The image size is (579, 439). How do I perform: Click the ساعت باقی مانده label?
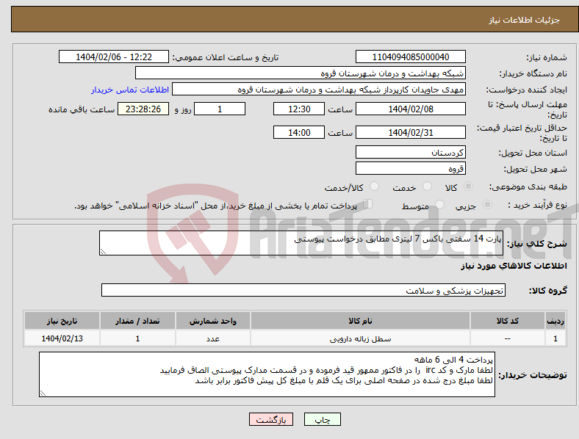82,109
